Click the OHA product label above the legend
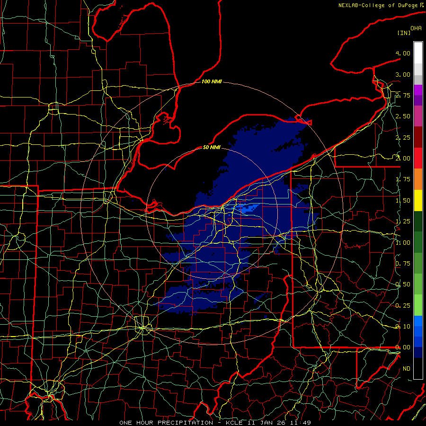Screen dimensions: 426x426 point(416,28)
